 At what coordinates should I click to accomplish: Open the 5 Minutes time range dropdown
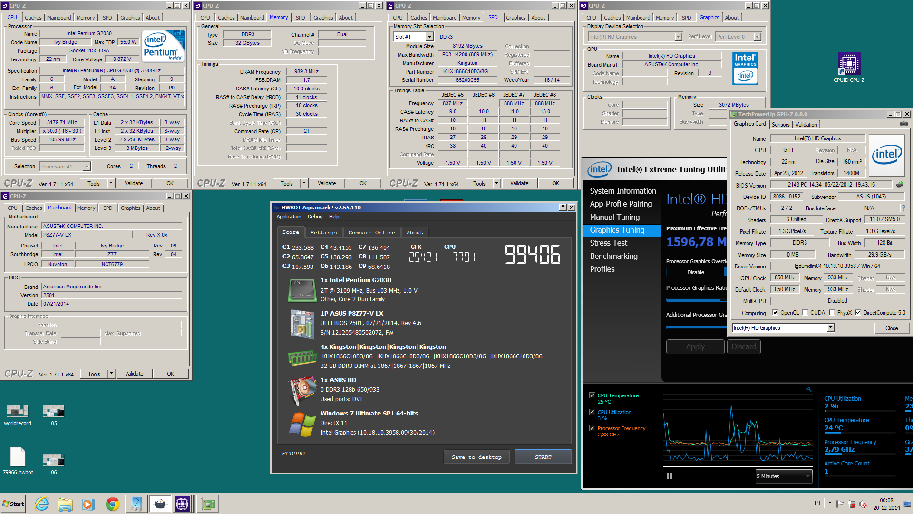click(784, 476)
